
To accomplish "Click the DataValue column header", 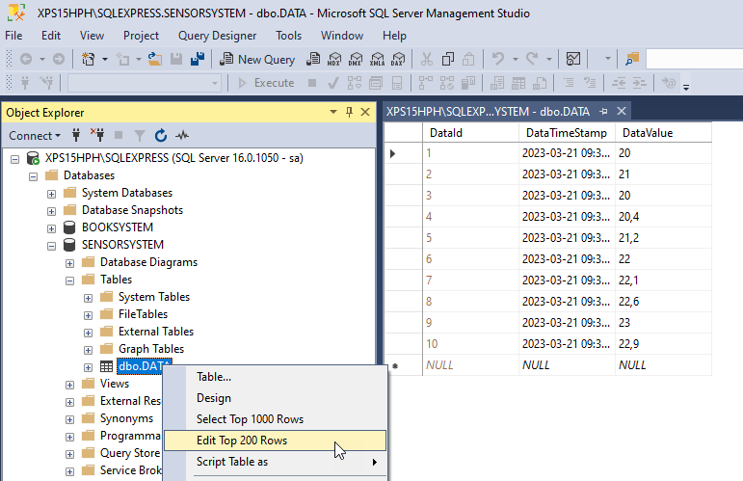I will pos(663,133).
